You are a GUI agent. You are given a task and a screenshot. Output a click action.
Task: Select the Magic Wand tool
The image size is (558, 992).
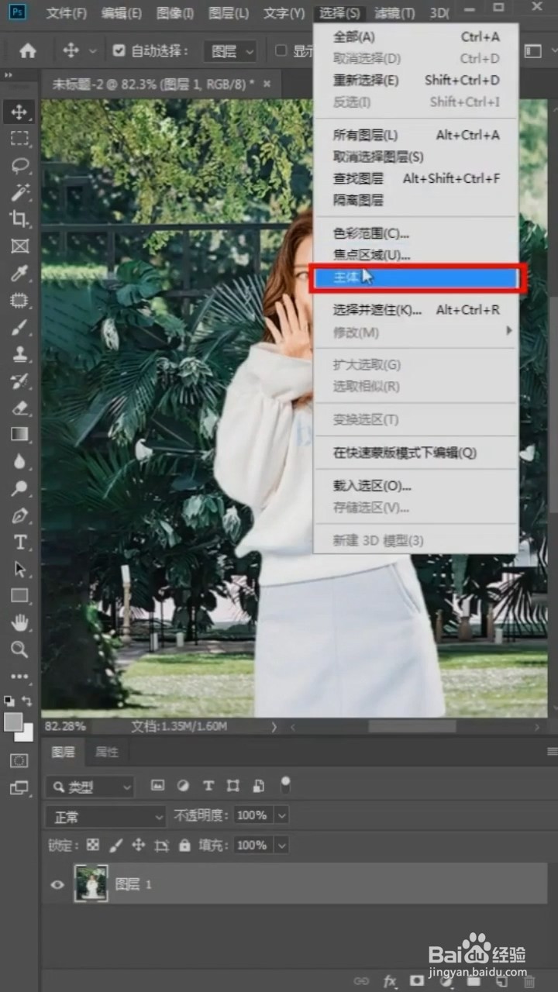[19, 192]
